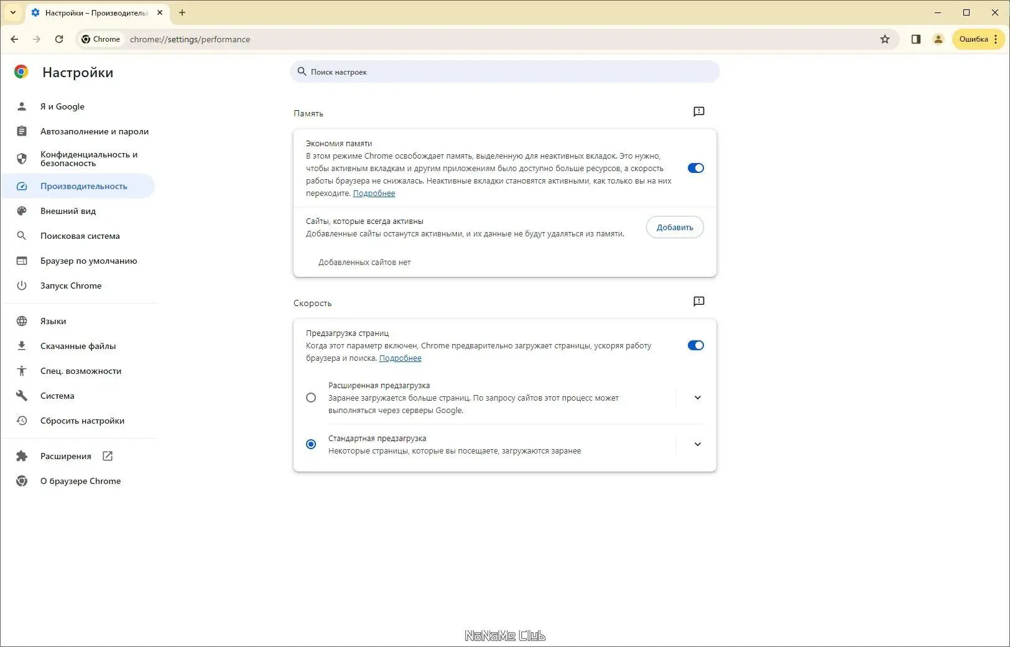Image resolution: width=1010 pixels, height=647 pixels.
Task: Send feedback for Скорость section
Action: pos(699,302)
